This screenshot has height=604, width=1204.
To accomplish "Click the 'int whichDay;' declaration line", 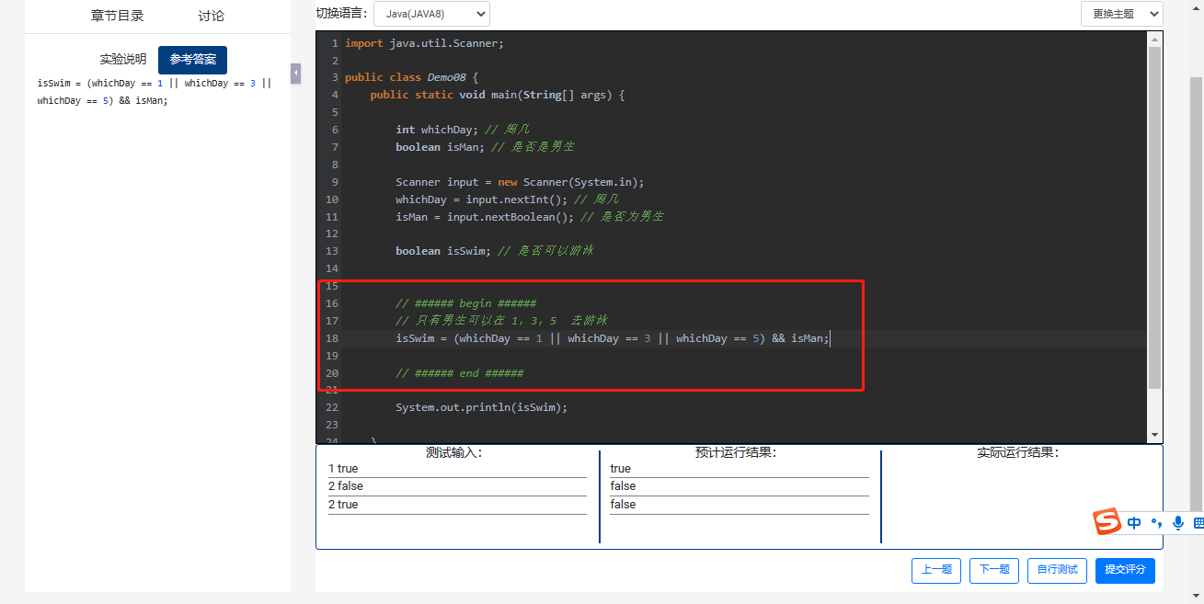I will pos(463,130).
